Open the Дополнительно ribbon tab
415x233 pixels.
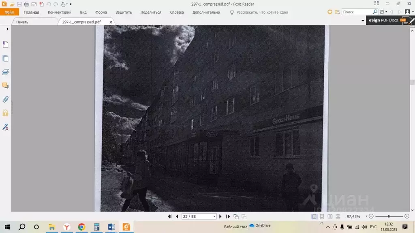[x=206, y=13]
